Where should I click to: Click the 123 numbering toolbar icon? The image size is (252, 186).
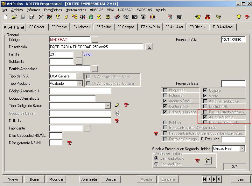(135, 17)
